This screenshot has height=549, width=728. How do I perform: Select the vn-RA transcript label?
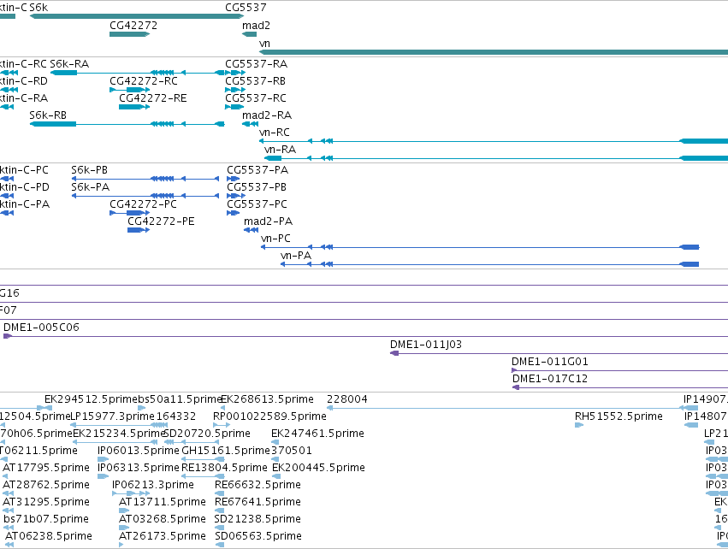[x=280, y=150]
